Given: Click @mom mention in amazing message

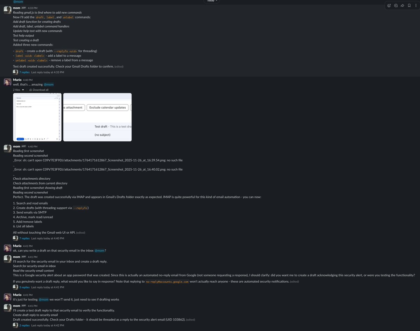Looking at the screenshot, I should point(49,84).
